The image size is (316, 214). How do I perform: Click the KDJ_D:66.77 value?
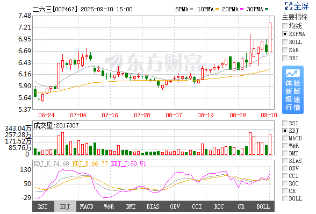[x=90, y=163]
